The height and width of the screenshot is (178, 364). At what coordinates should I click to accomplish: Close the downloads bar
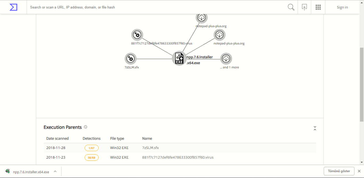[x=359, y=171]
